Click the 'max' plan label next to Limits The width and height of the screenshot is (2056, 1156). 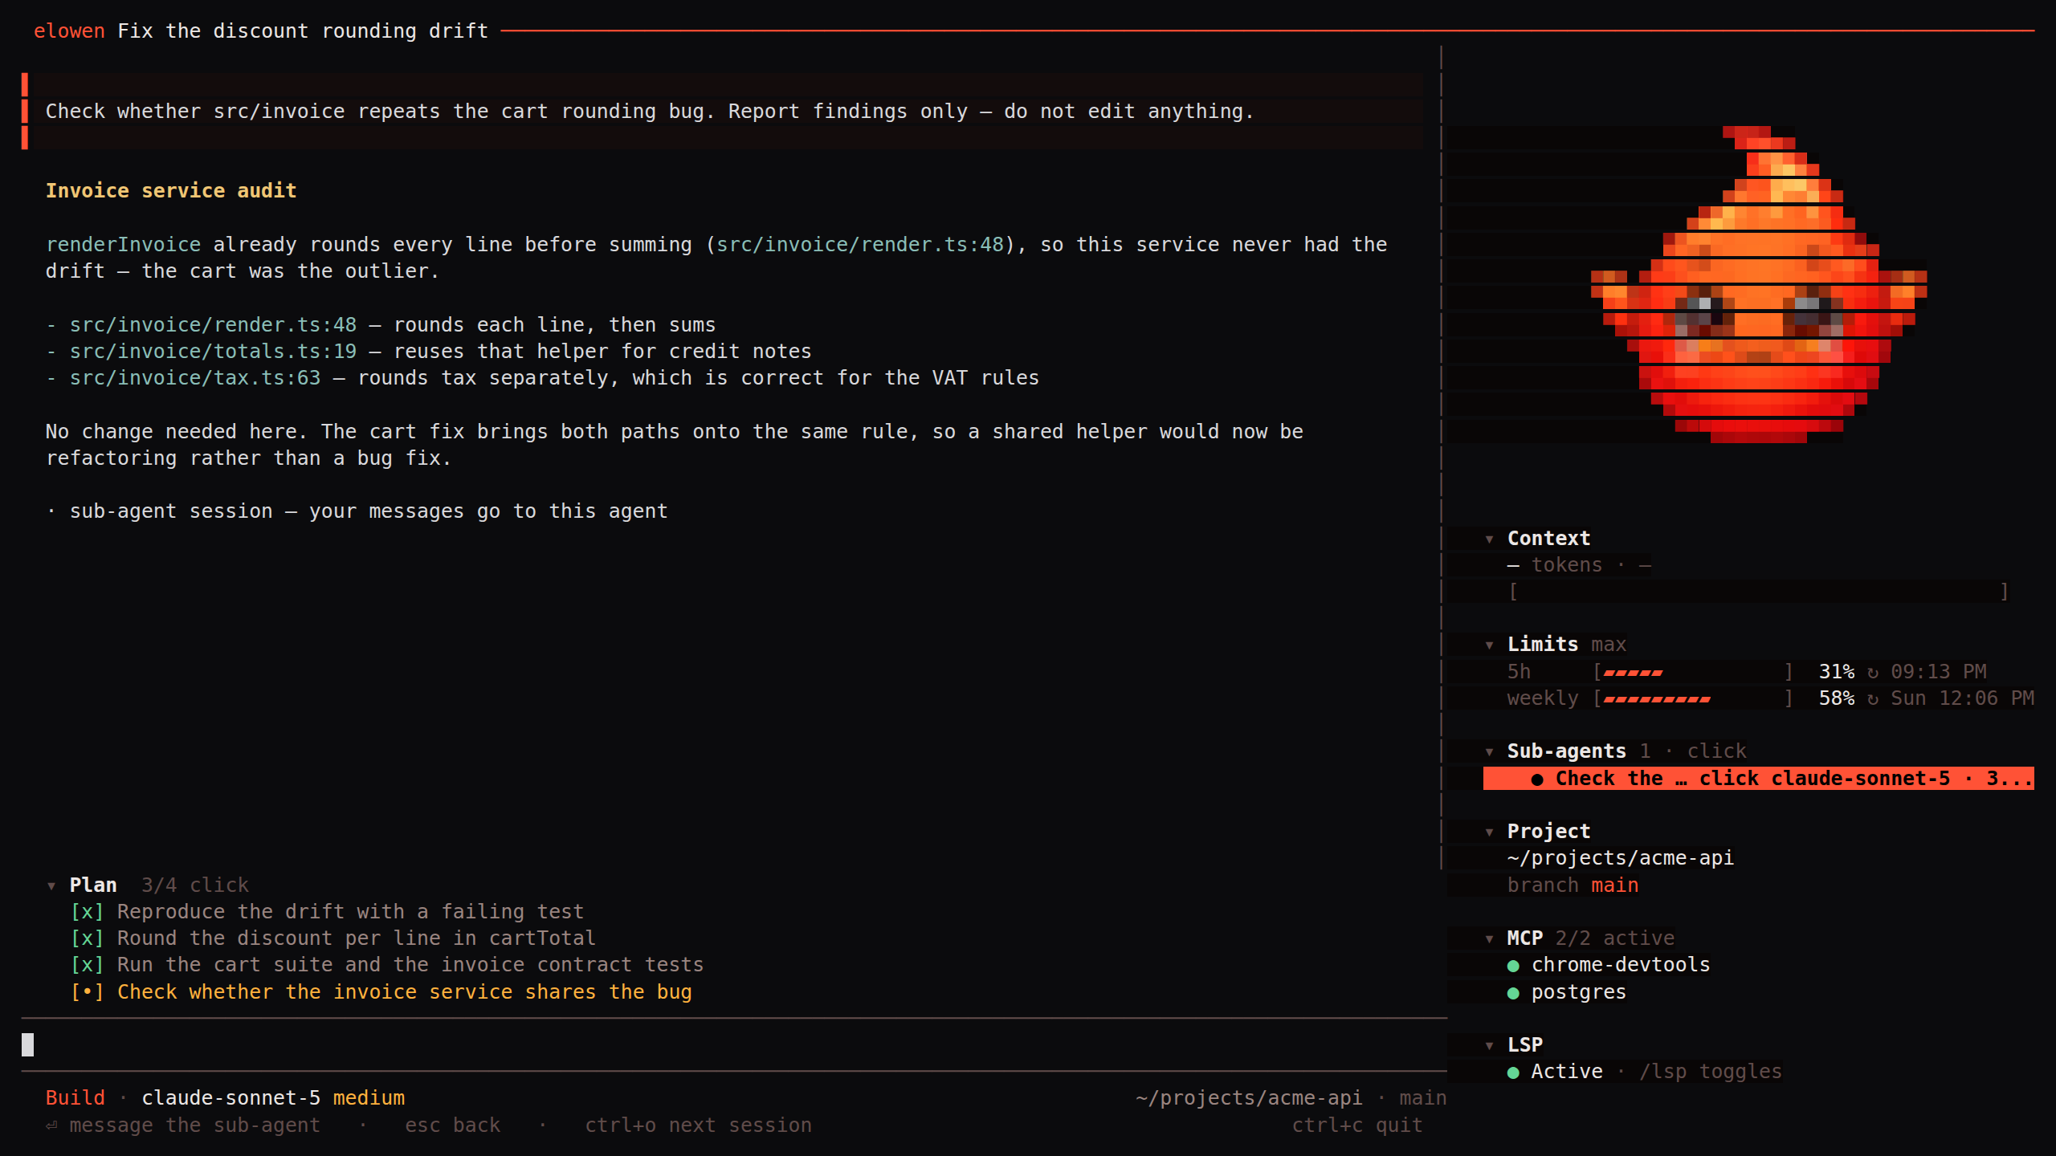[x=1609, y=645]
